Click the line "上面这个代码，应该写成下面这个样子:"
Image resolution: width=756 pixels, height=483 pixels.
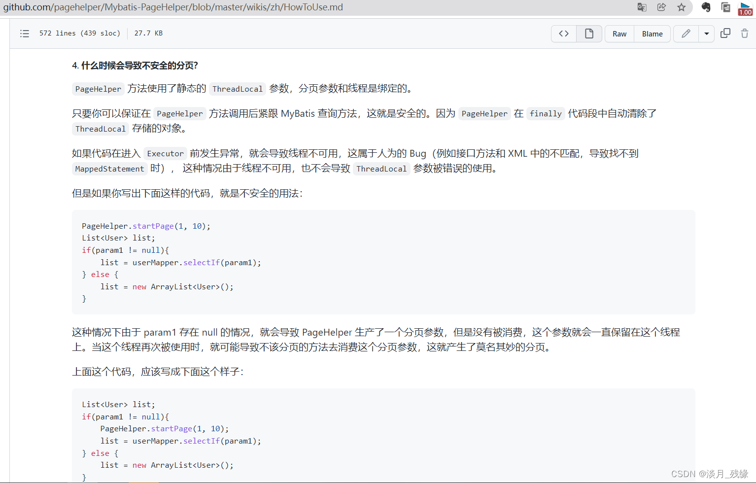[x=158, y=372]
